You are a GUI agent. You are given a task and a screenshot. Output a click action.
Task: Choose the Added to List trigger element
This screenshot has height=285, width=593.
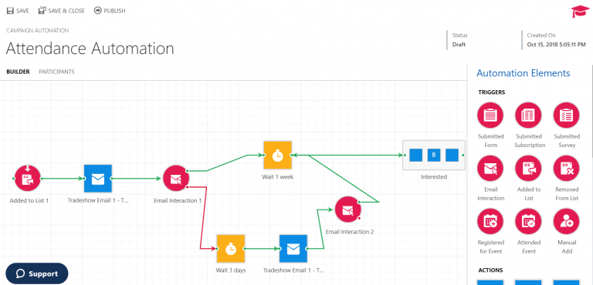[x=528, y=169]
